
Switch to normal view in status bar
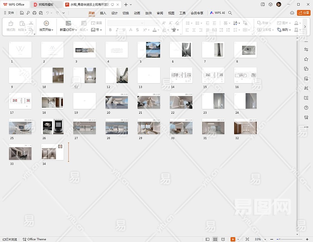coord(208,239)
